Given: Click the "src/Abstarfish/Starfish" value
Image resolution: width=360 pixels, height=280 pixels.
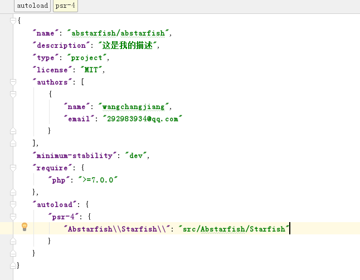Looking at the screenshot, I should [x=233, y=229].
